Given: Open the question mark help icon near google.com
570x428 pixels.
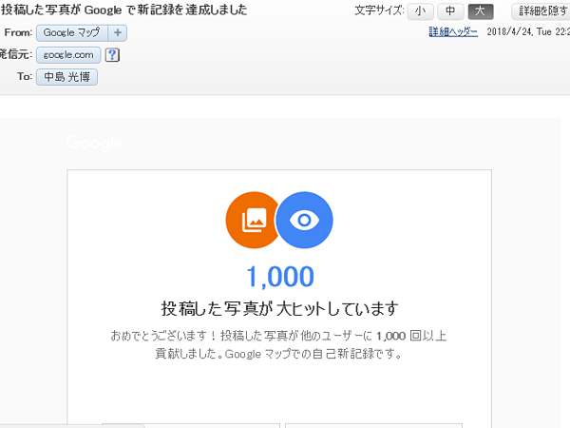Looking at the screenshot, I should click(112, 55).
